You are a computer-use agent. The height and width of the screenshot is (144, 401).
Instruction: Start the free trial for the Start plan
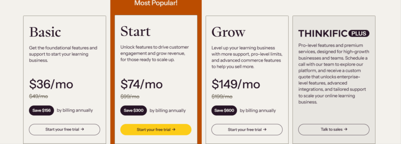pyautogui.click(x=156, y=130)
